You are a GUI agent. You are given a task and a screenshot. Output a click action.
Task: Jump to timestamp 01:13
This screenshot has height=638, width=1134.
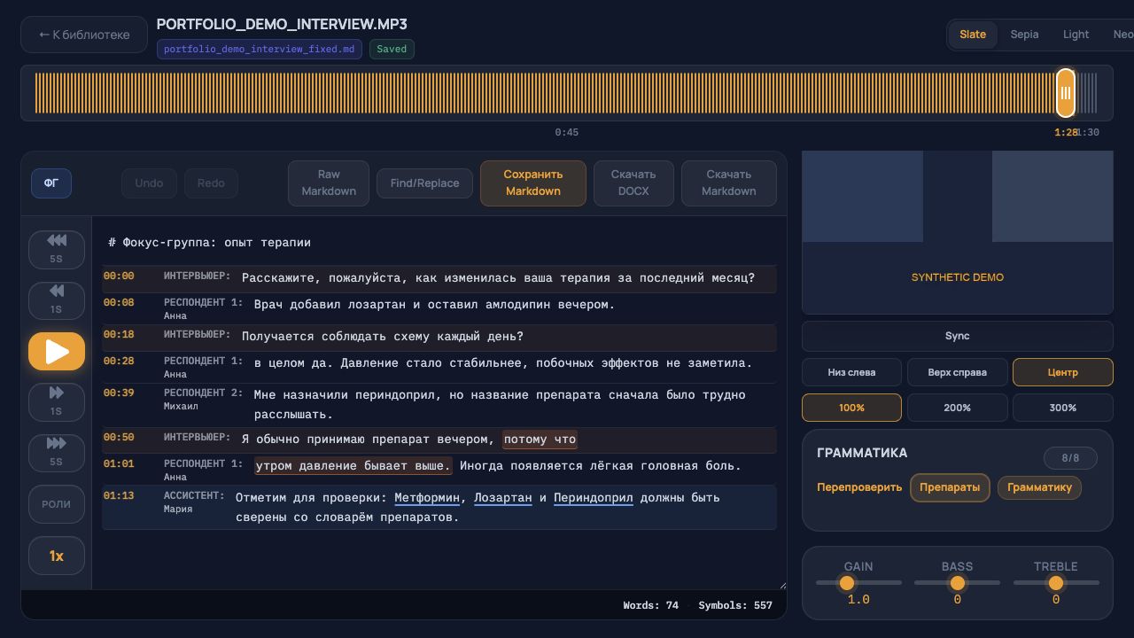(x=119, y=496)
